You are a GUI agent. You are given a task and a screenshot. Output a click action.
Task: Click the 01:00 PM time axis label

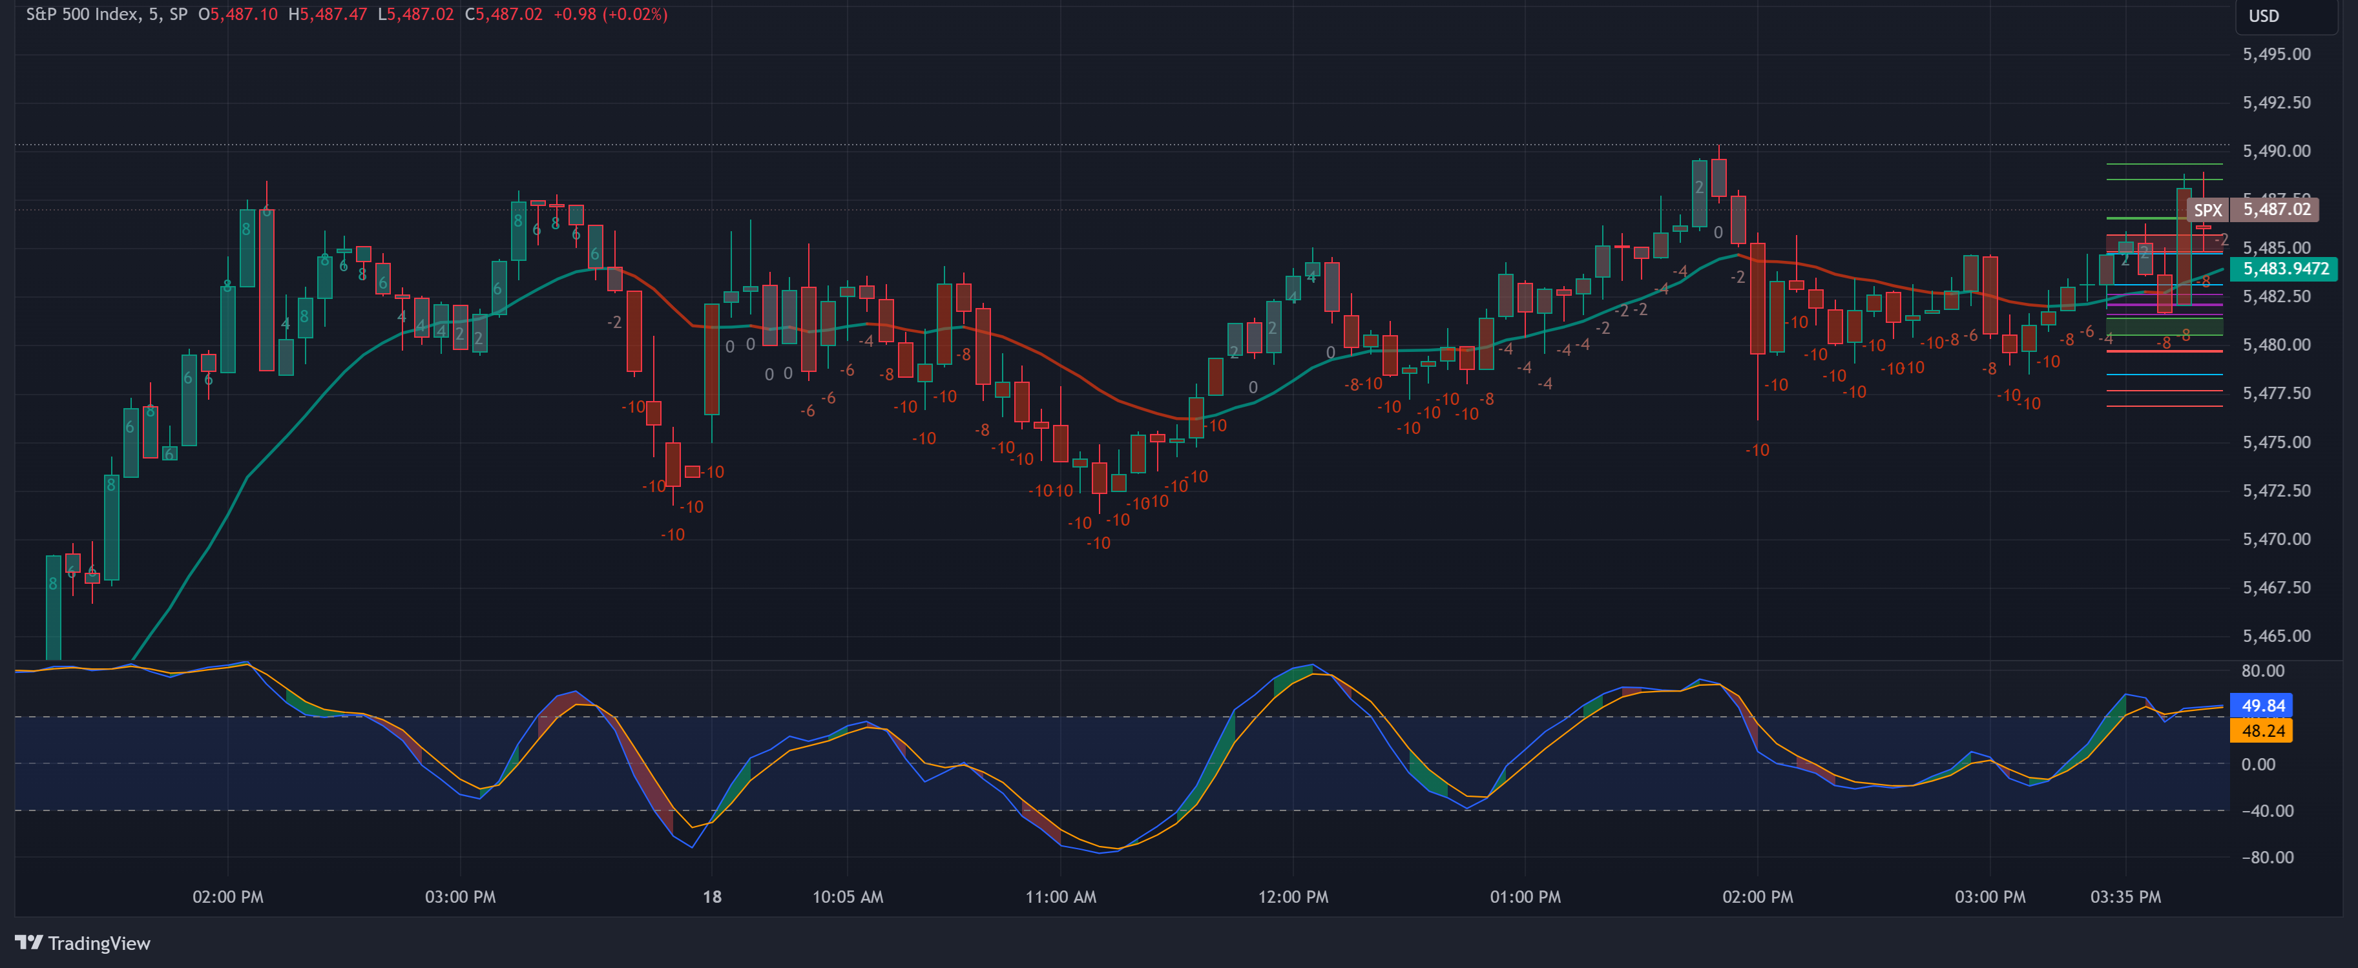pos(1525,896)
